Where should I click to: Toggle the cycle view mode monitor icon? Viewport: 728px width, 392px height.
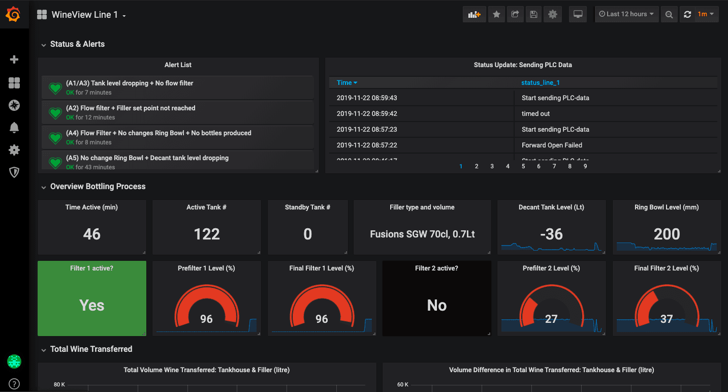pos(578,14)
